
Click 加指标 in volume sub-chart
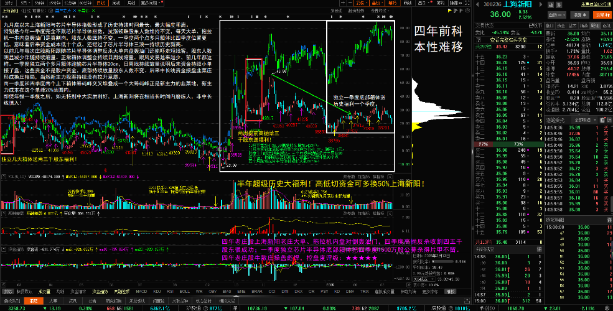coord(363,176)
